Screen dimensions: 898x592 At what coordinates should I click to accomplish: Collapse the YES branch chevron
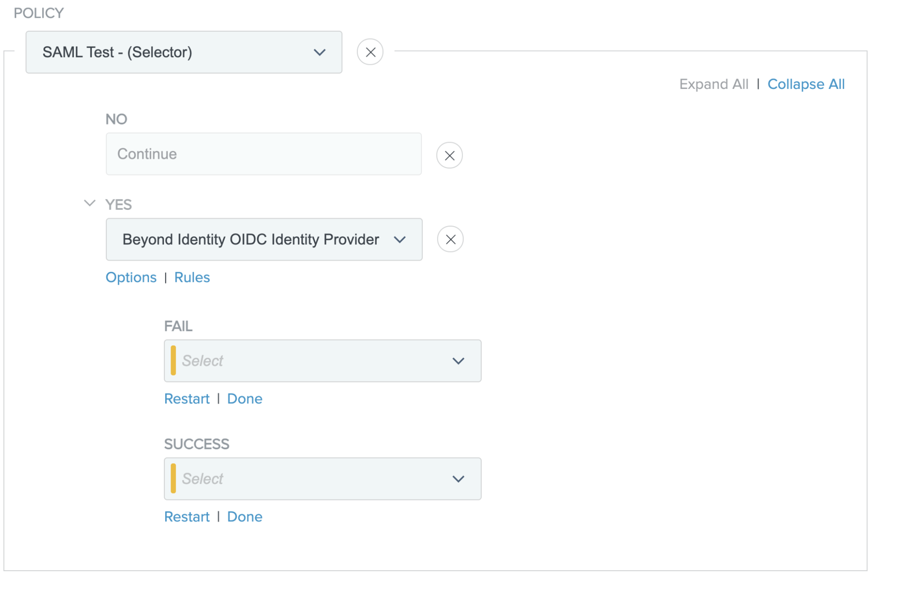[89, 204]
